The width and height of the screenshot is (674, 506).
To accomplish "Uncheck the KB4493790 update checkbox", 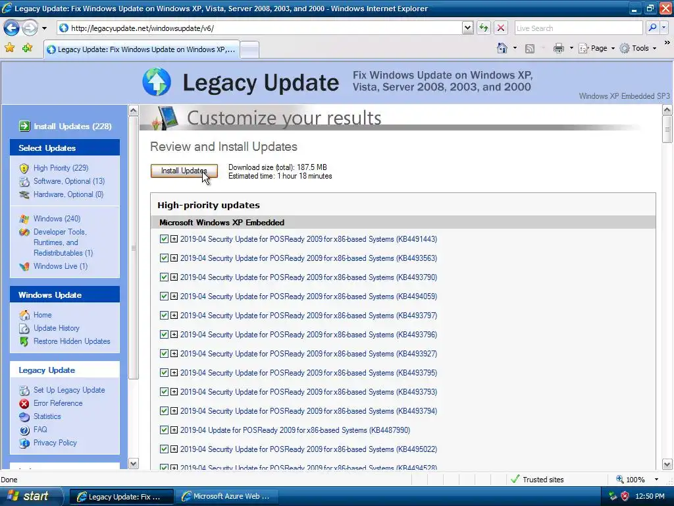I will [164, 277].
